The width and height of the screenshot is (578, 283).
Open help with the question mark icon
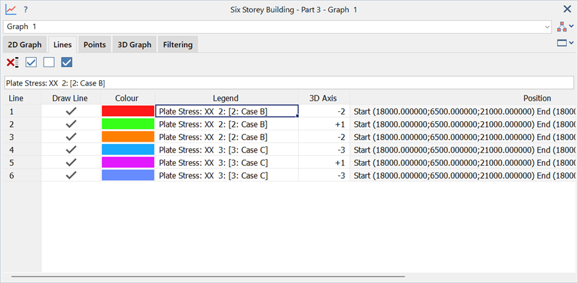[x=26, y=9]
